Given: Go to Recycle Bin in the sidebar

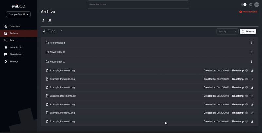Looking at the screenshot, I should pos(16,47).
